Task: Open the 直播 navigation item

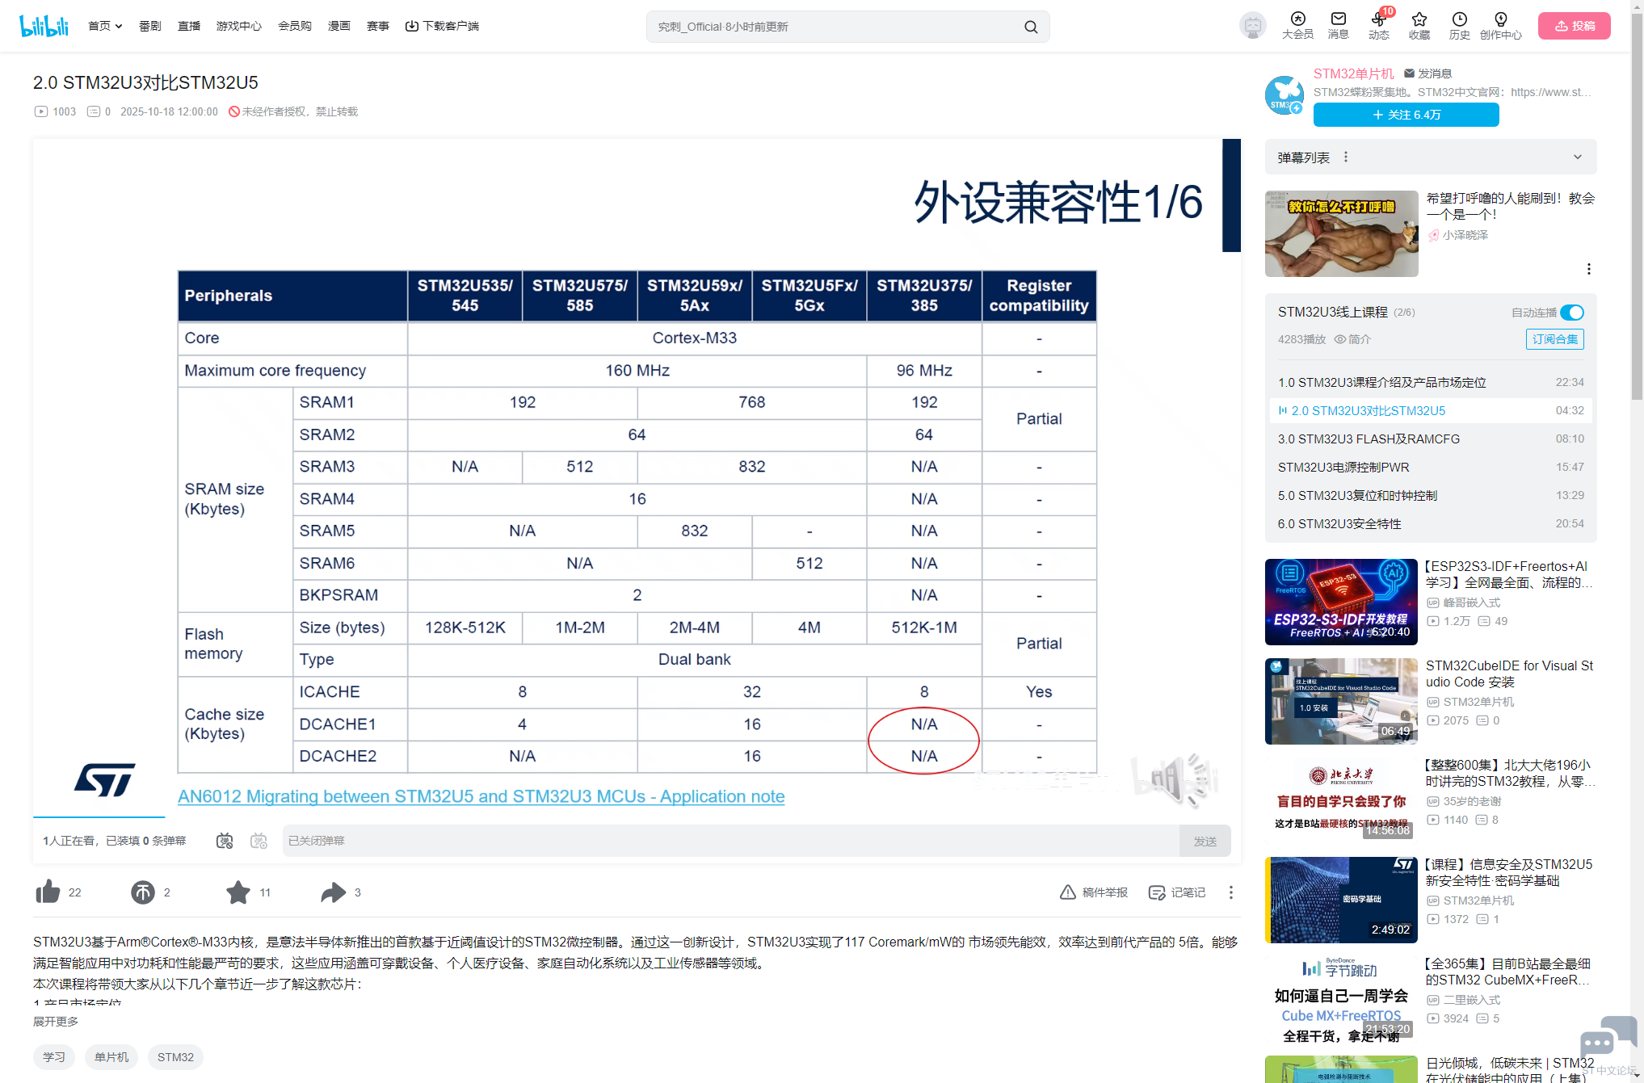Action: 189,26
